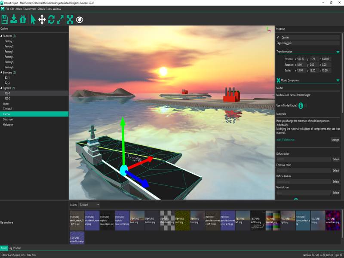This screenshot has width=344, height=258.
Task: Activate the Scale tool
Action: point(60,19)
